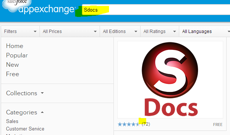Open the All Ratings dropdown
This screenshot has width=230, height=135.
pyautogui.click(x=160, y=31)
